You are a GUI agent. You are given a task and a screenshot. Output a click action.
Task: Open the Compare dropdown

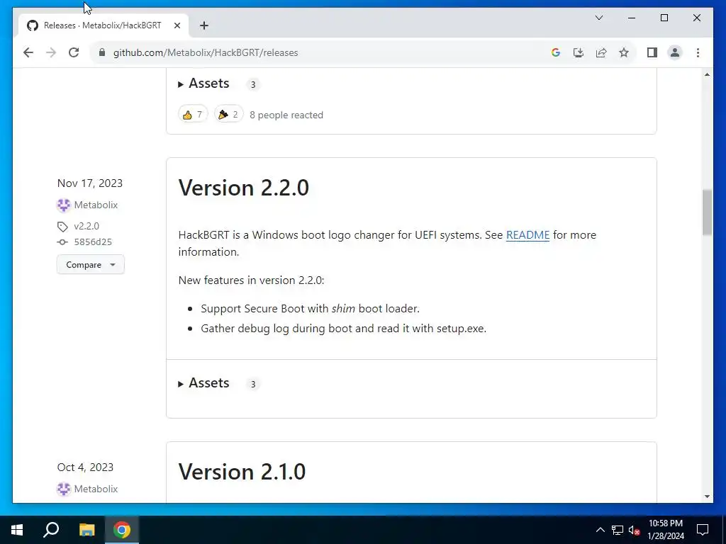point(91,265)
